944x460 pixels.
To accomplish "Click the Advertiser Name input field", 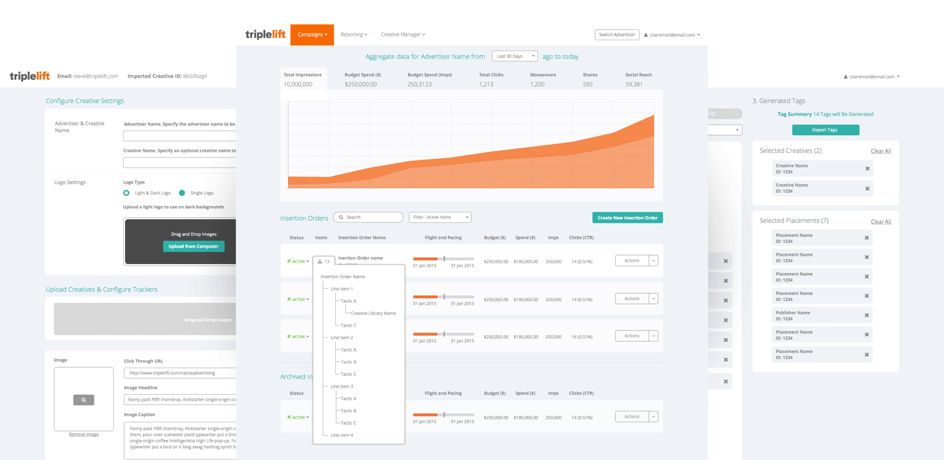I will pyautogui.click(x=179, y=136).
